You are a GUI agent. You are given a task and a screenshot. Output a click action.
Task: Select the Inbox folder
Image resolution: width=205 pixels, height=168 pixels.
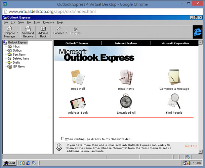[x=16, y=47]
